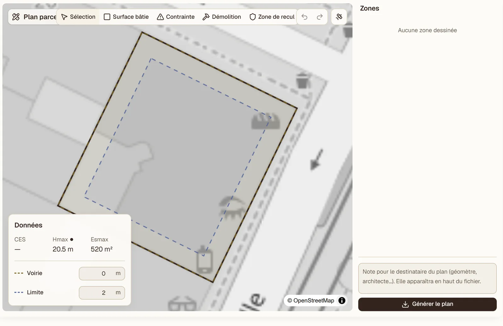Undo the last action
Screen dimensions: 503x326
[304, 17]
